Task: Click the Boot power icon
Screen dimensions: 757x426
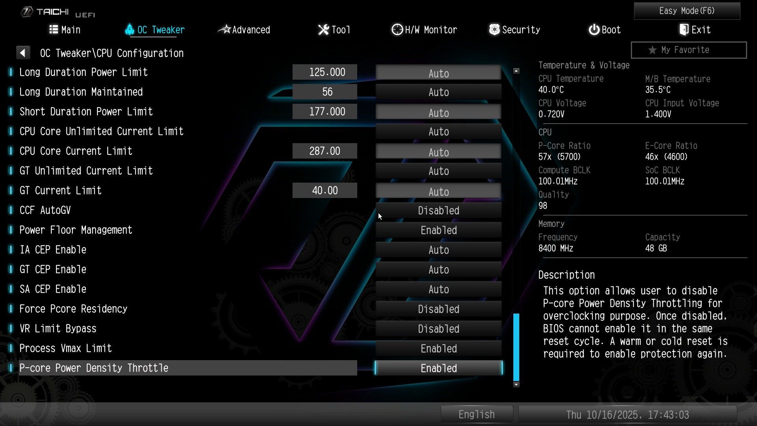Action: click(x=594, y=30)
